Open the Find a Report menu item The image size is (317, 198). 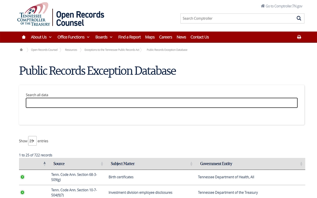[x=129, y=37]
